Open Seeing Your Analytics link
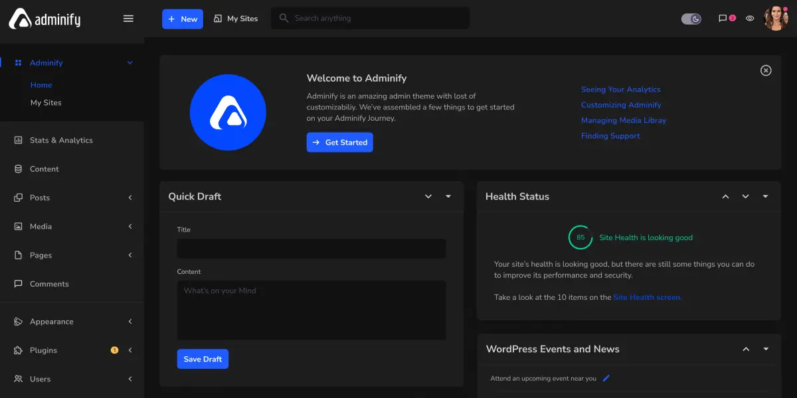This screenshot has height=398, width=797. (621, 90)
